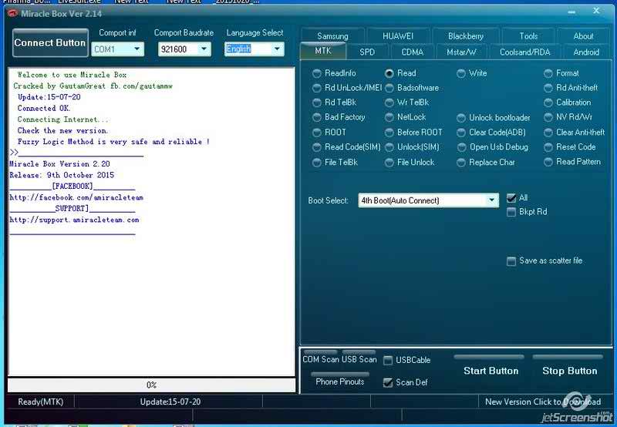Select the Read radio option
Screen dimensions: 617x427
[400, 73]
